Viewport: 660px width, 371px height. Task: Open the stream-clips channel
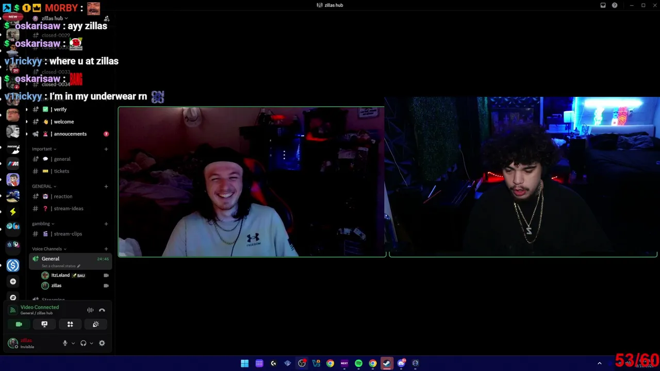point(70,234)
